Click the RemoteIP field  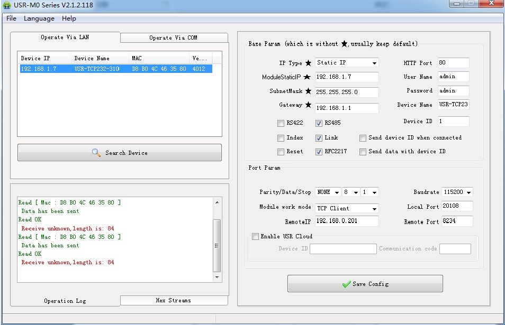(347, 221)
